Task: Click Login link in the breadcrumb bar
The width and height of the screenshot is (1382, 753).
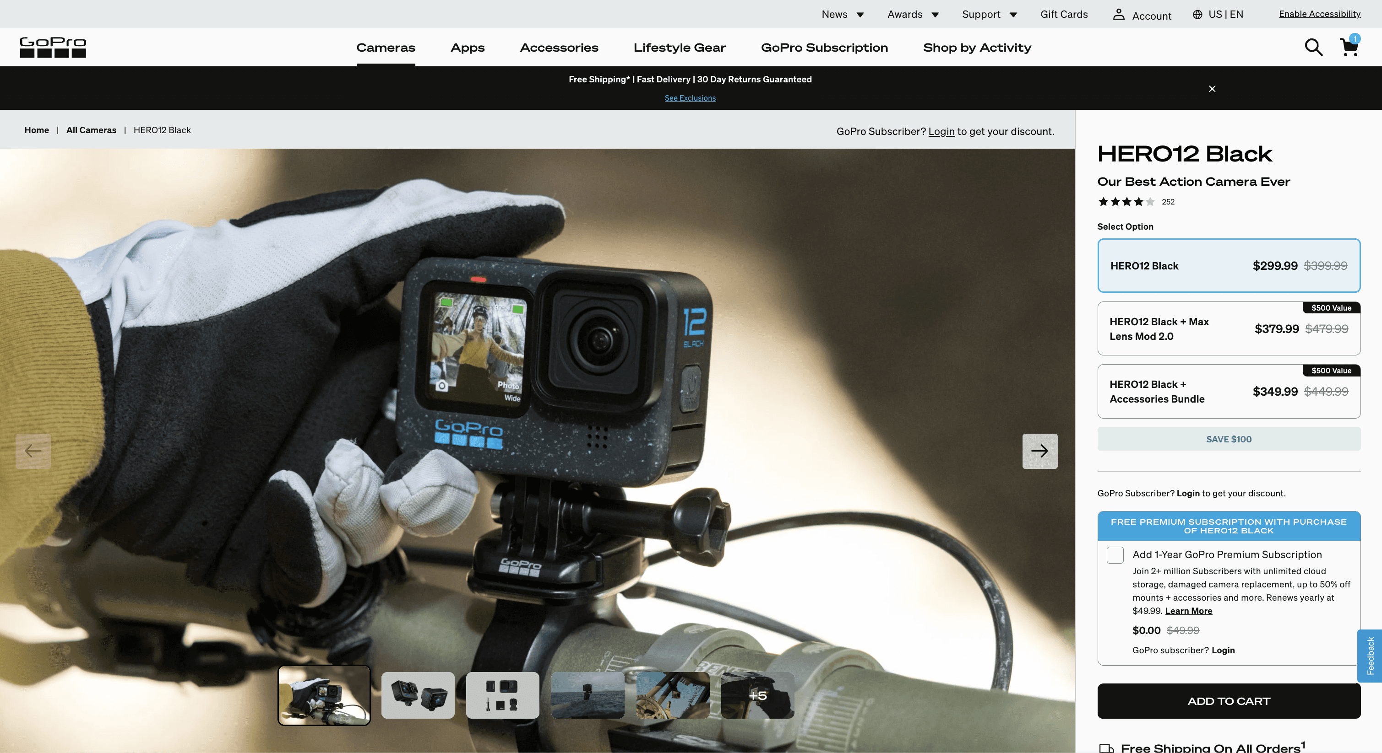Action: tap(941, 131)
